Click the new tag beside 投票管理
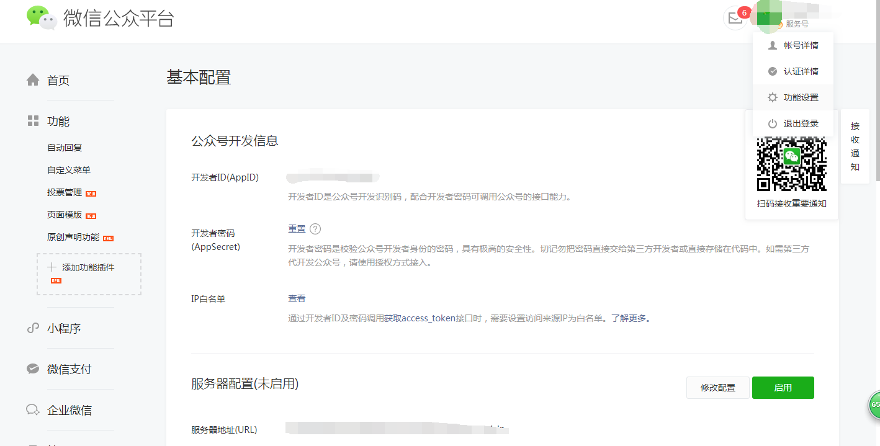 click(91, 194)
